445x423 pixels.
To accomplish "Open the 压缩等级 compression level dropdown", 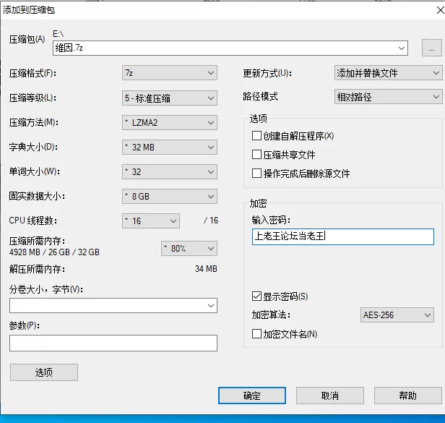I will tap(170, 98).
